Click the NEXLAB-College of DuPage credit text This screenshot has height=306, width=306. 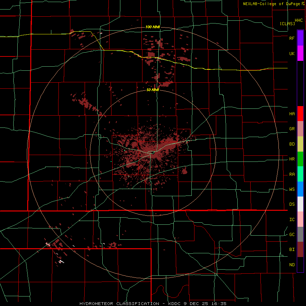click(271, 4)
